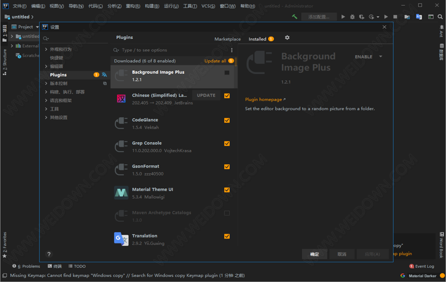The height and width of the screenshot is (282, 446).
Task: Open the 帮助(H) menu
Action: point(248,6)
